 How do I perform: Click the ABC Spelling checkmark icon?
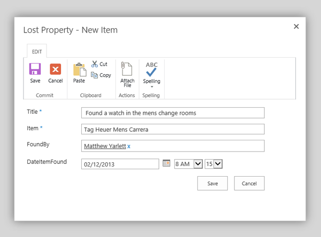point(151,69)
